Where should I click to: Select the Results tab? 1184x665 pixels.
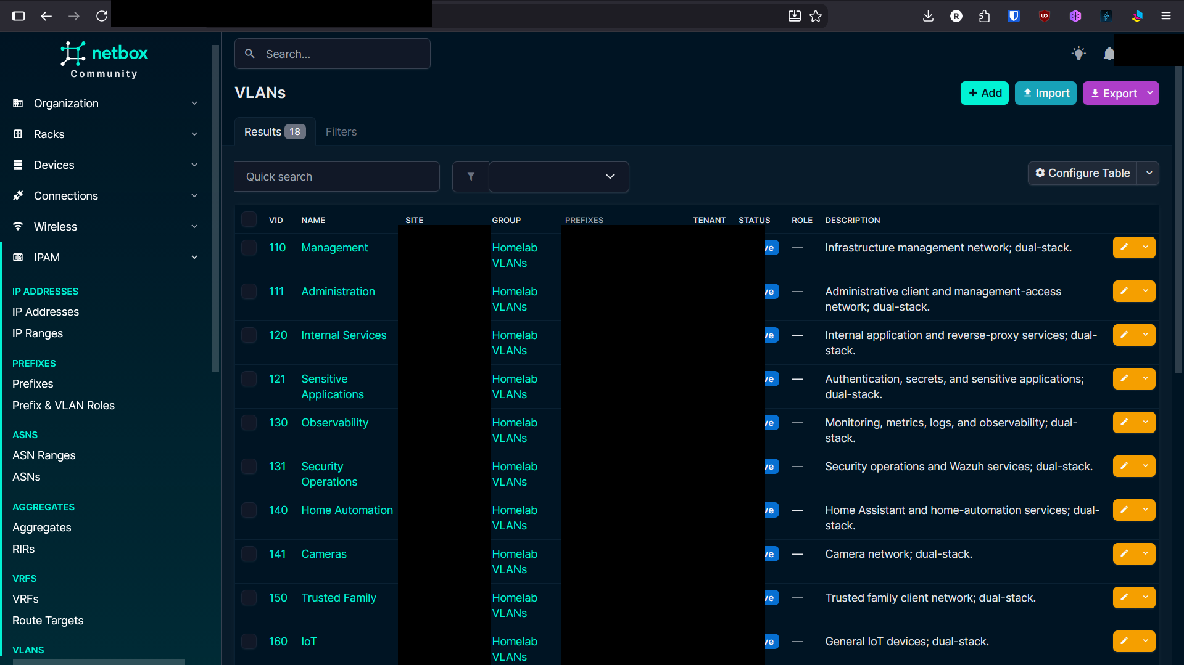pyautogui.click(x=275, y=132)
